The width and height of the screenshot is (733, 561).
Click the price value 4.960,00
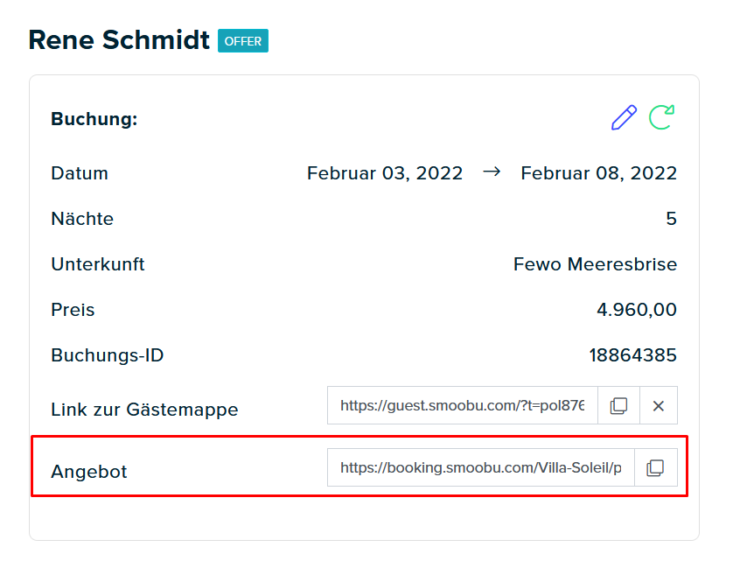point(637,310)
